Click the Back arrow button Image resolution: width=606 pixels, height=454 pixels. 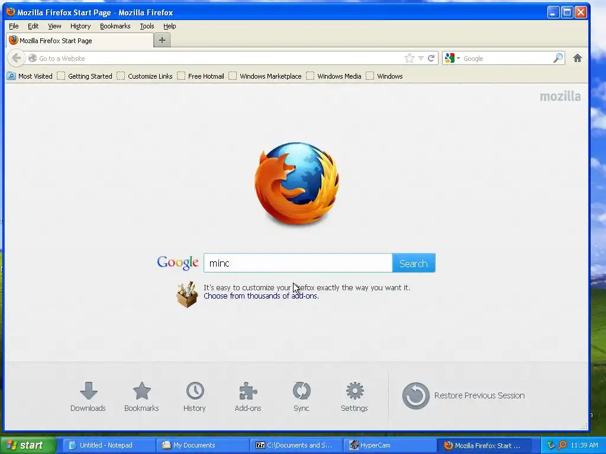tap(16, 59)
